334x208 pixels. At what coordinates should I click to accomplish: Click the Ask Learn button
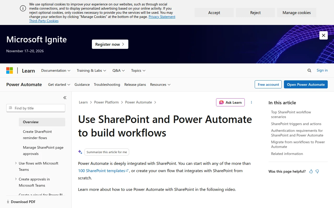click(x=230, y=102)
